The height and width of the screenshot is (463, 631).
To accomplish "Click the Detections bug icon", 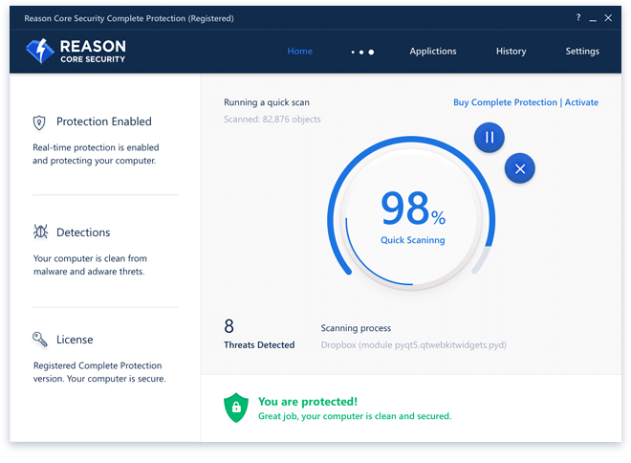I will 39,232.
